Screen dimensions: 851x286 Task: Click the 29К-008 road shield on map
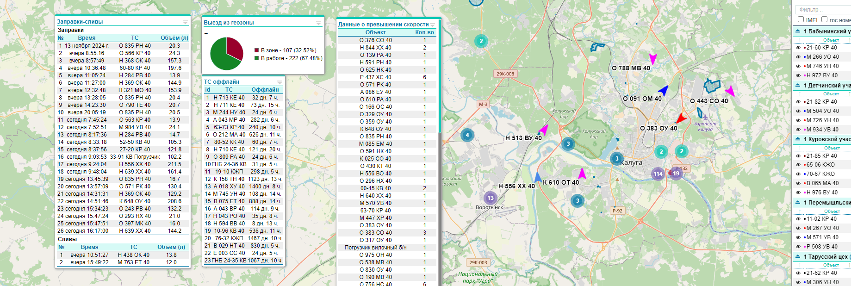click(505, 74)
